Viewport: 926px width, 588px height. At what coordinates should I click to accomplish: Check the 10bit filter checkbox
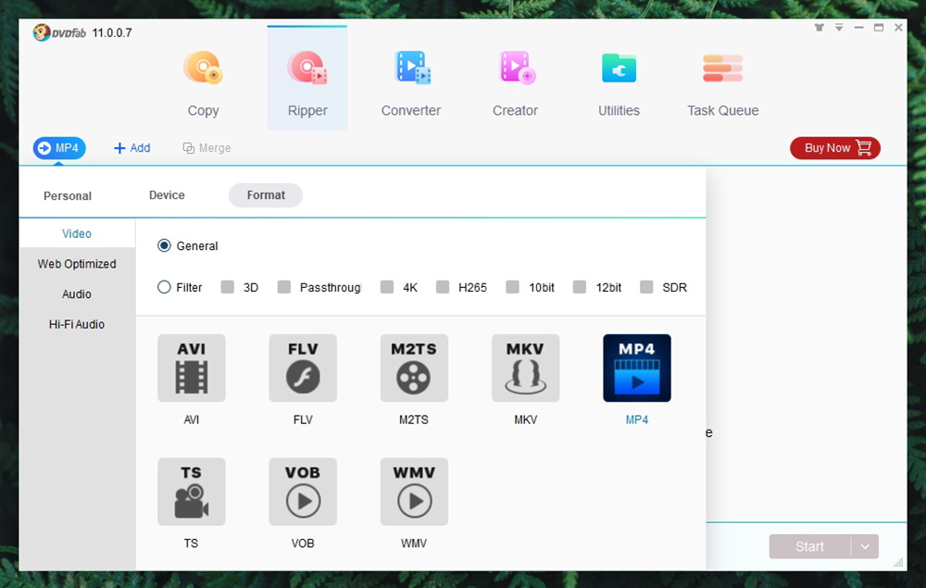point(513,287)
